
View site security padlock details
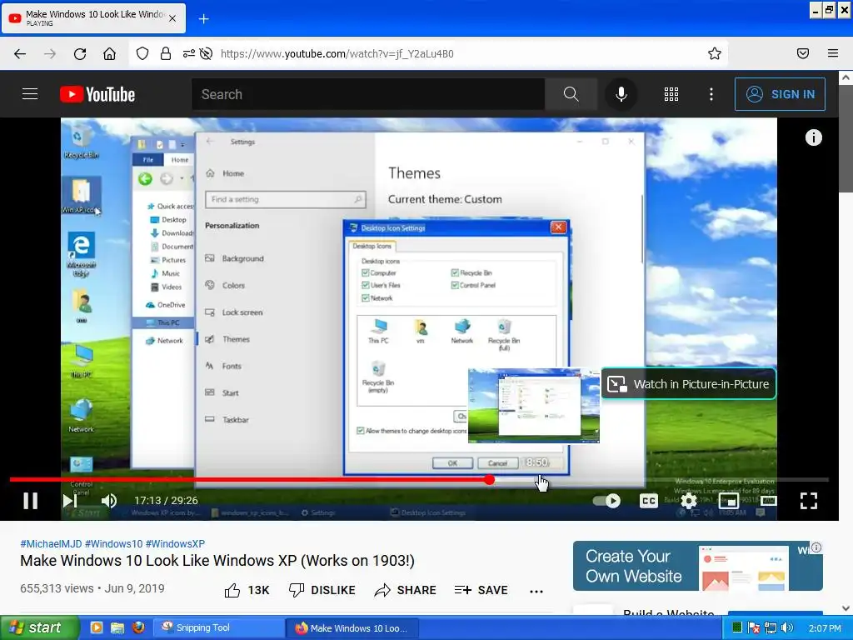tap(166, 53)
